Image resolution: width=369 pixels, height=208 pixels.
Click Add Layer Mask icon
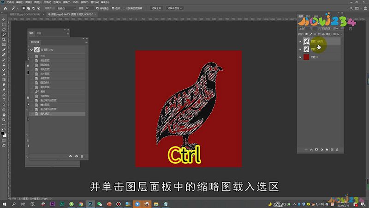coord(316,149)
